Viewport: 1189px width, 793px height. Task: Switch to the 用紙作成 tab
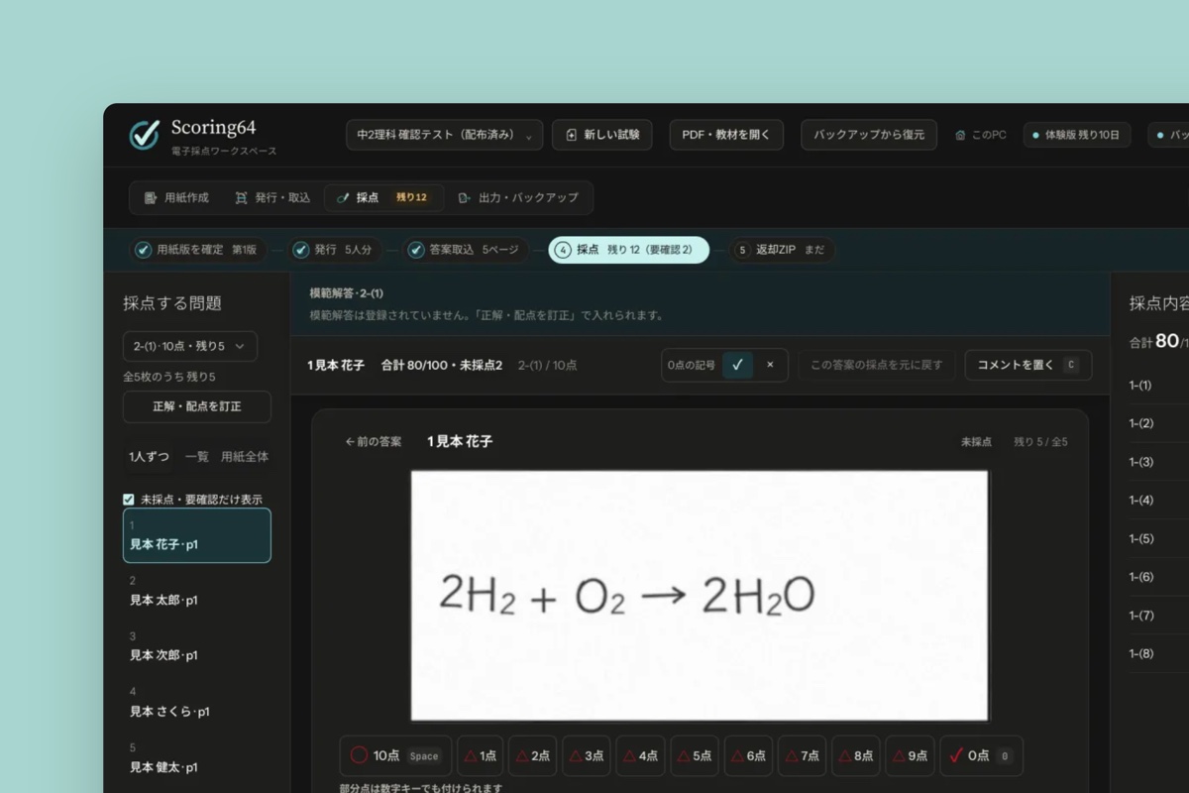tap(176, 197)
